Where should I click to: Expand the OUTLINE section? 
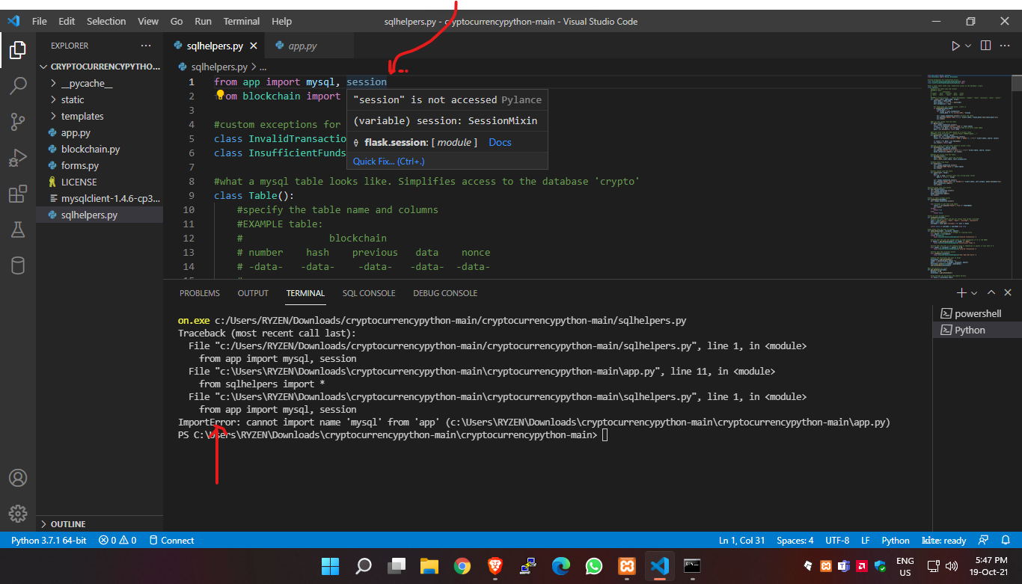click(x=67, y=524)
